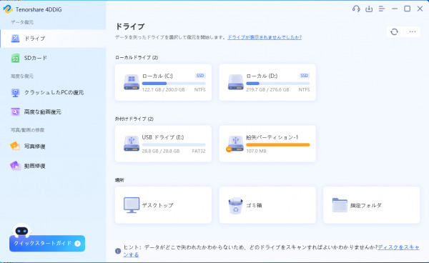Click the Local (D:) usage bar

pos(278,84)
